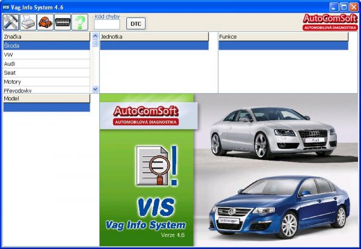
Task: Click the AutoComSoft logo in top right
Action: coord(330,22)
